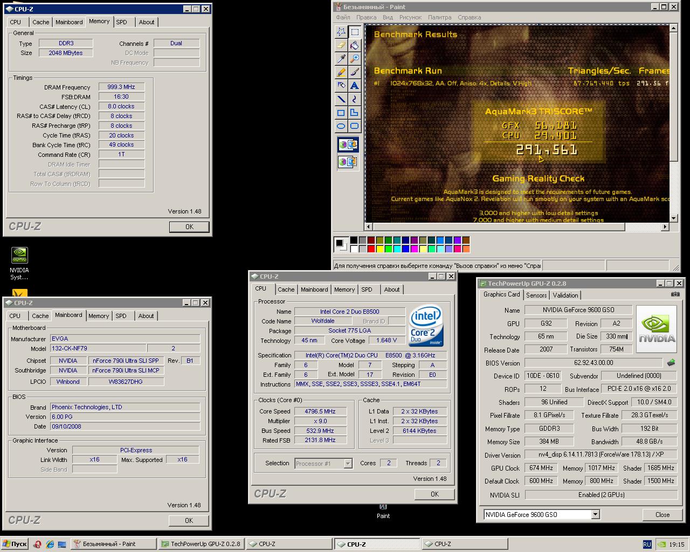The width and height of the screenshot is (690, 552).
Task: Select the Polygon shape tool
Action: (354, 113)
